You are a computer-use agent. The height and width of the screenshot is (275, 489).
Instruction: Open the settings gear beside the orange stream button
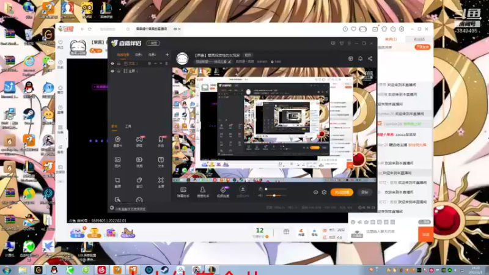click(x=325, y=193)
